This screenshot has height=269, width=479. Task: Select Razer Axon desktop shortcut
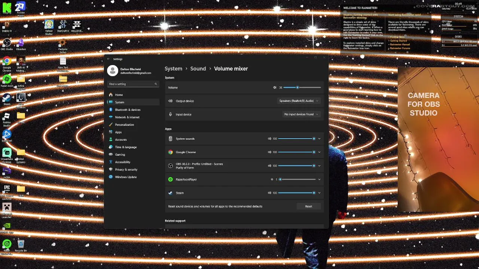click(x=7, y=81)
